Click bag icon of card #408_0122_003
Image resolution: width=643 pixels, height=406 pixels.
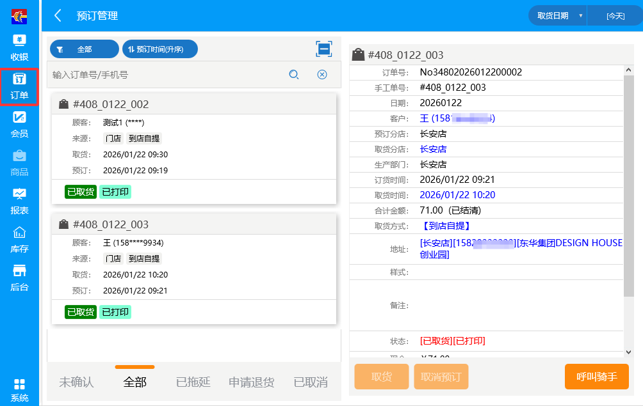coord(63,224)
